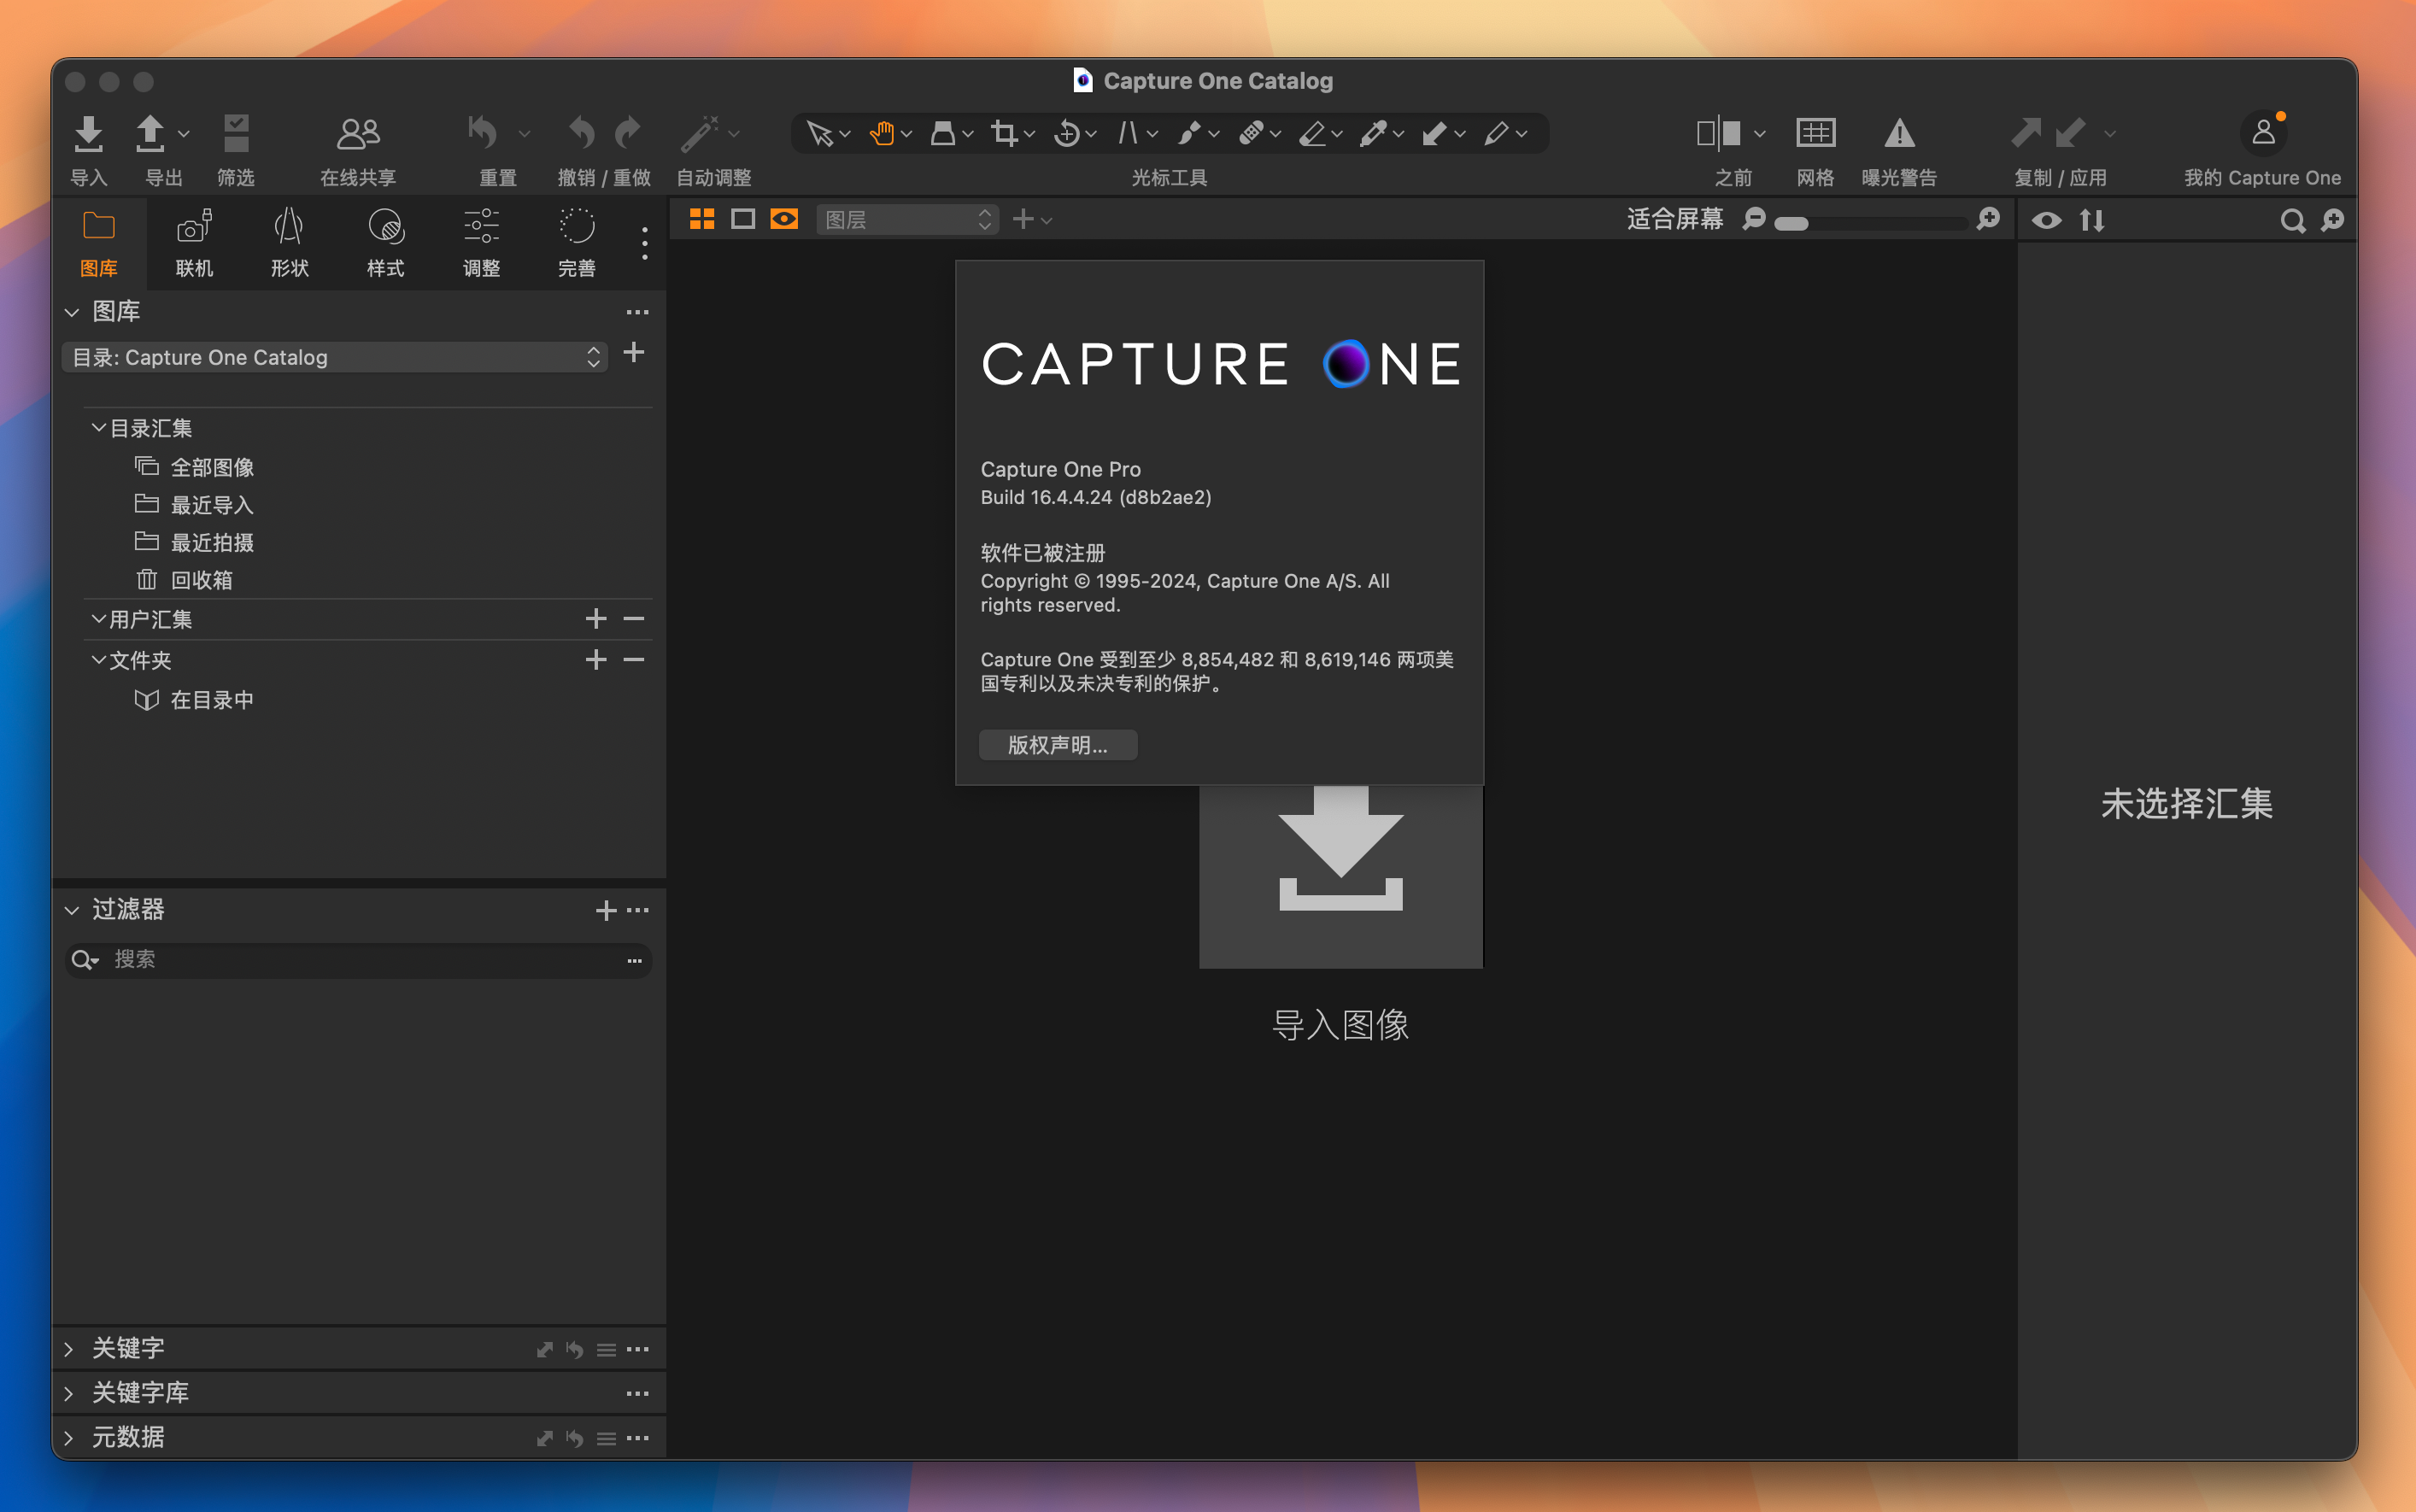This screenshot has height=1512, width=2416.
Task: Toggle exposure warning (曝光警告)
Action: click(x=1899, y=133)
